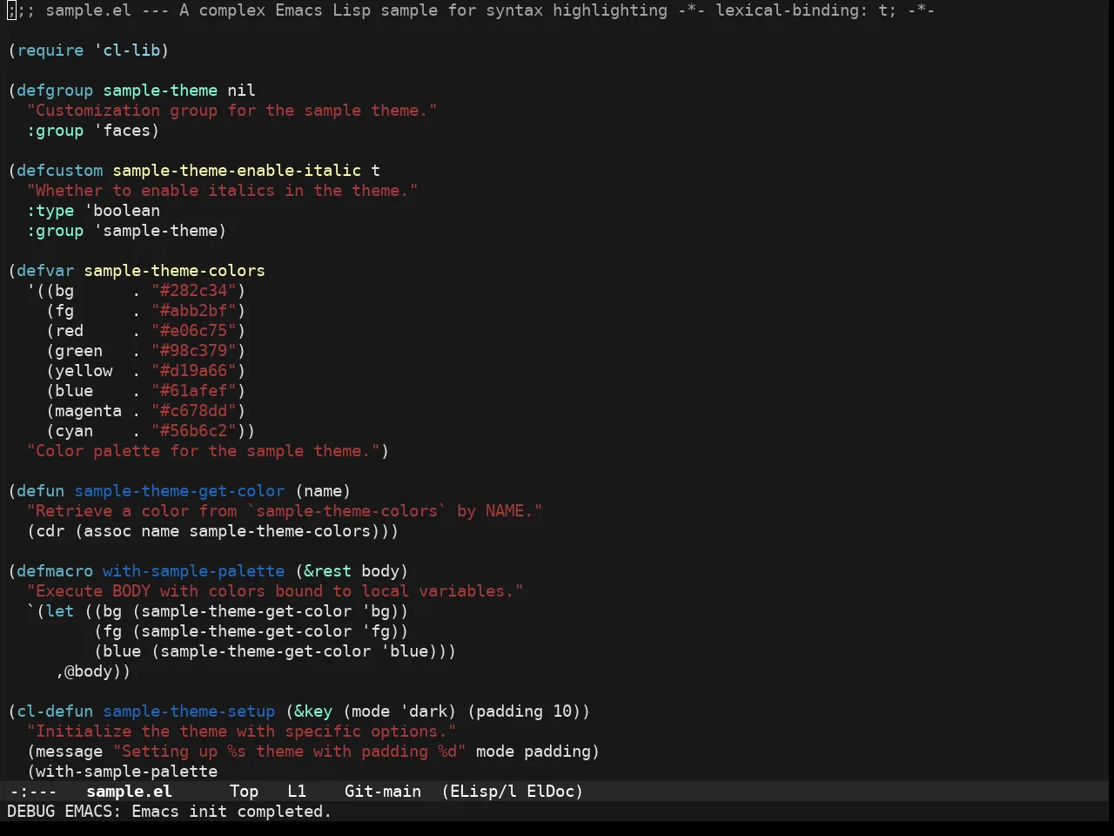1114x836 pixels.
Task: Click sample-theme name after defgroup
Action: coord(160,90)
